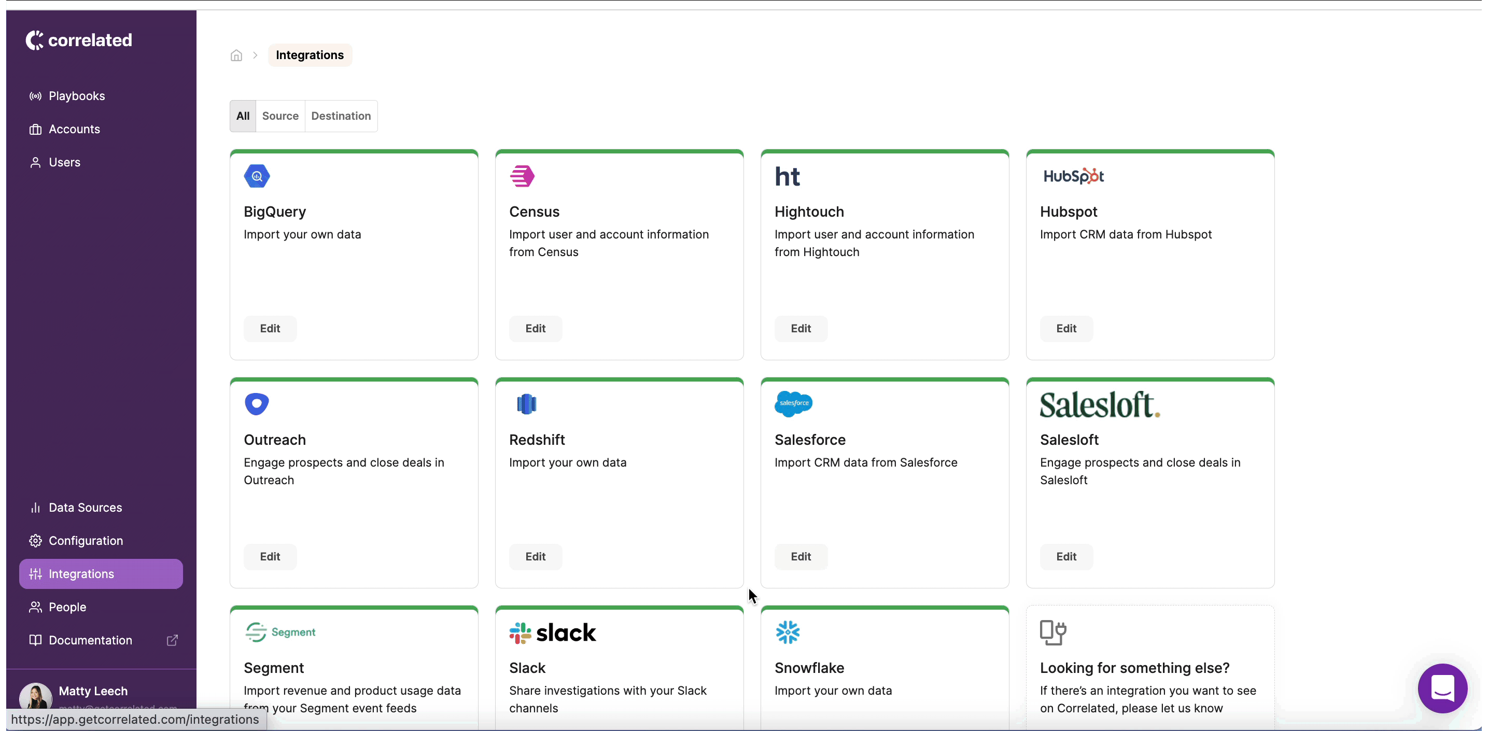1488x731 pixels.
Task: Select the All filter tab
Action: point(243,116)
